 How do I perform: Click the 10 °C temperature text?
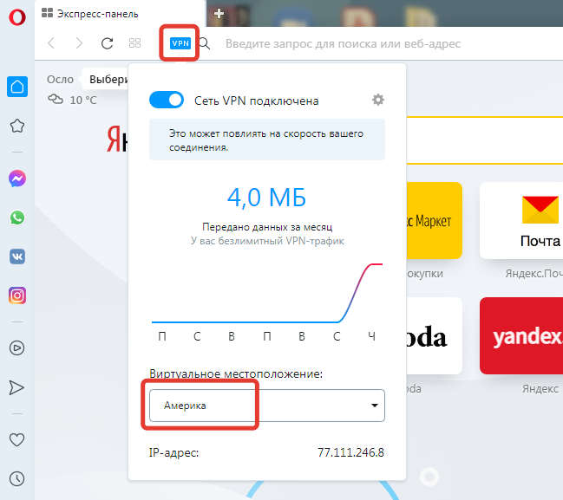[x=83, y=100]
